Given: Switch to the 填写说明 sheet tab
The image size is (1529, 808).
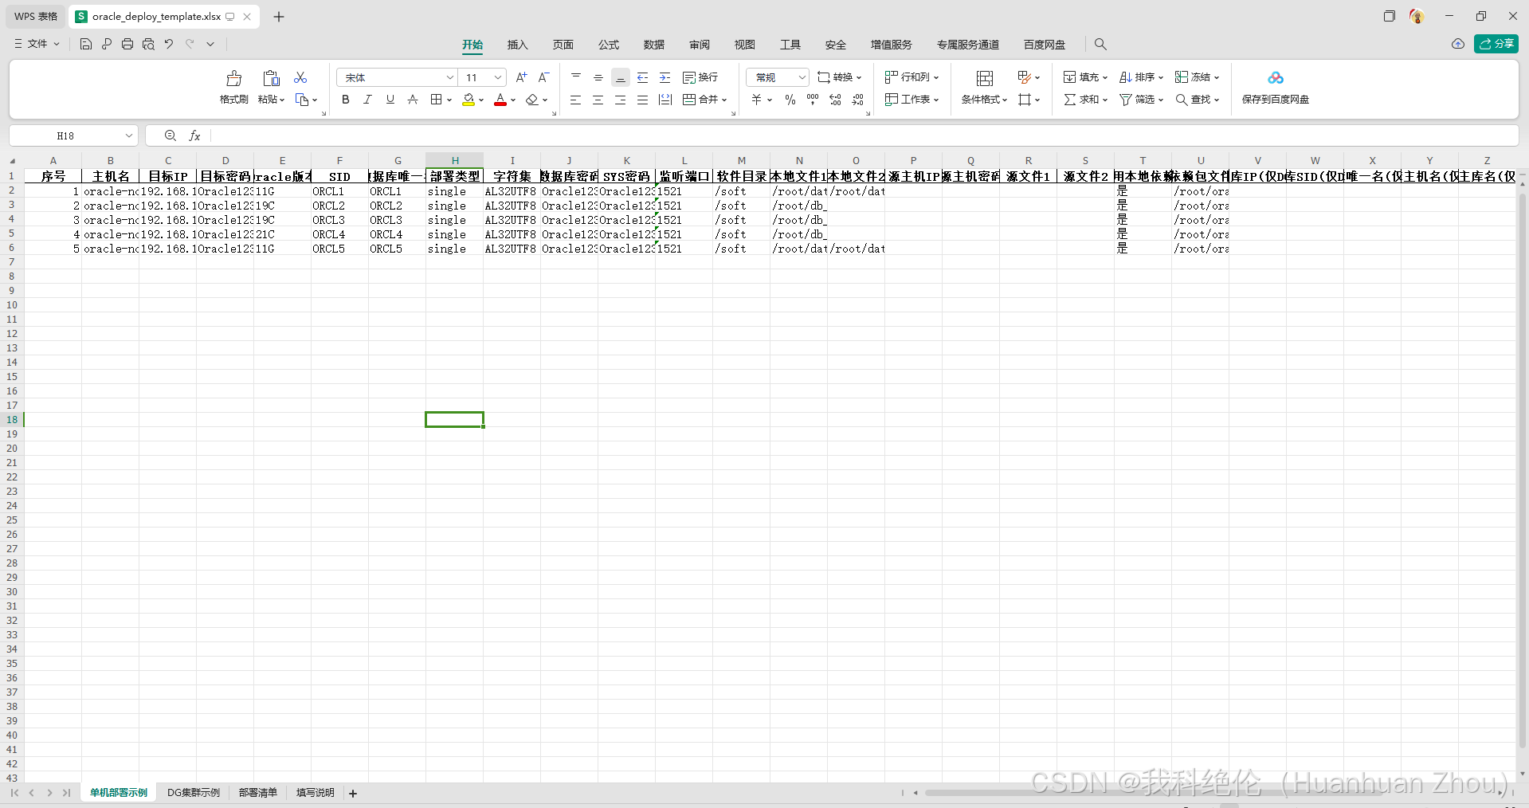Looking at the screenshot, I should (x=316, y=793).
